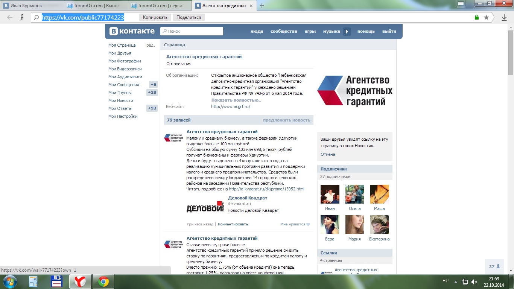Screen dimensions: 514x289
Task: Open Мои Настройки in left sidebar
Action: pos(123,116)
